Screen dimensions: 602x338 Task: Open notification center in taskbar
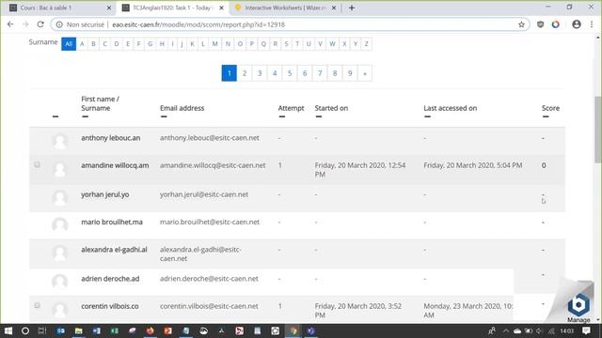(586, 330)
